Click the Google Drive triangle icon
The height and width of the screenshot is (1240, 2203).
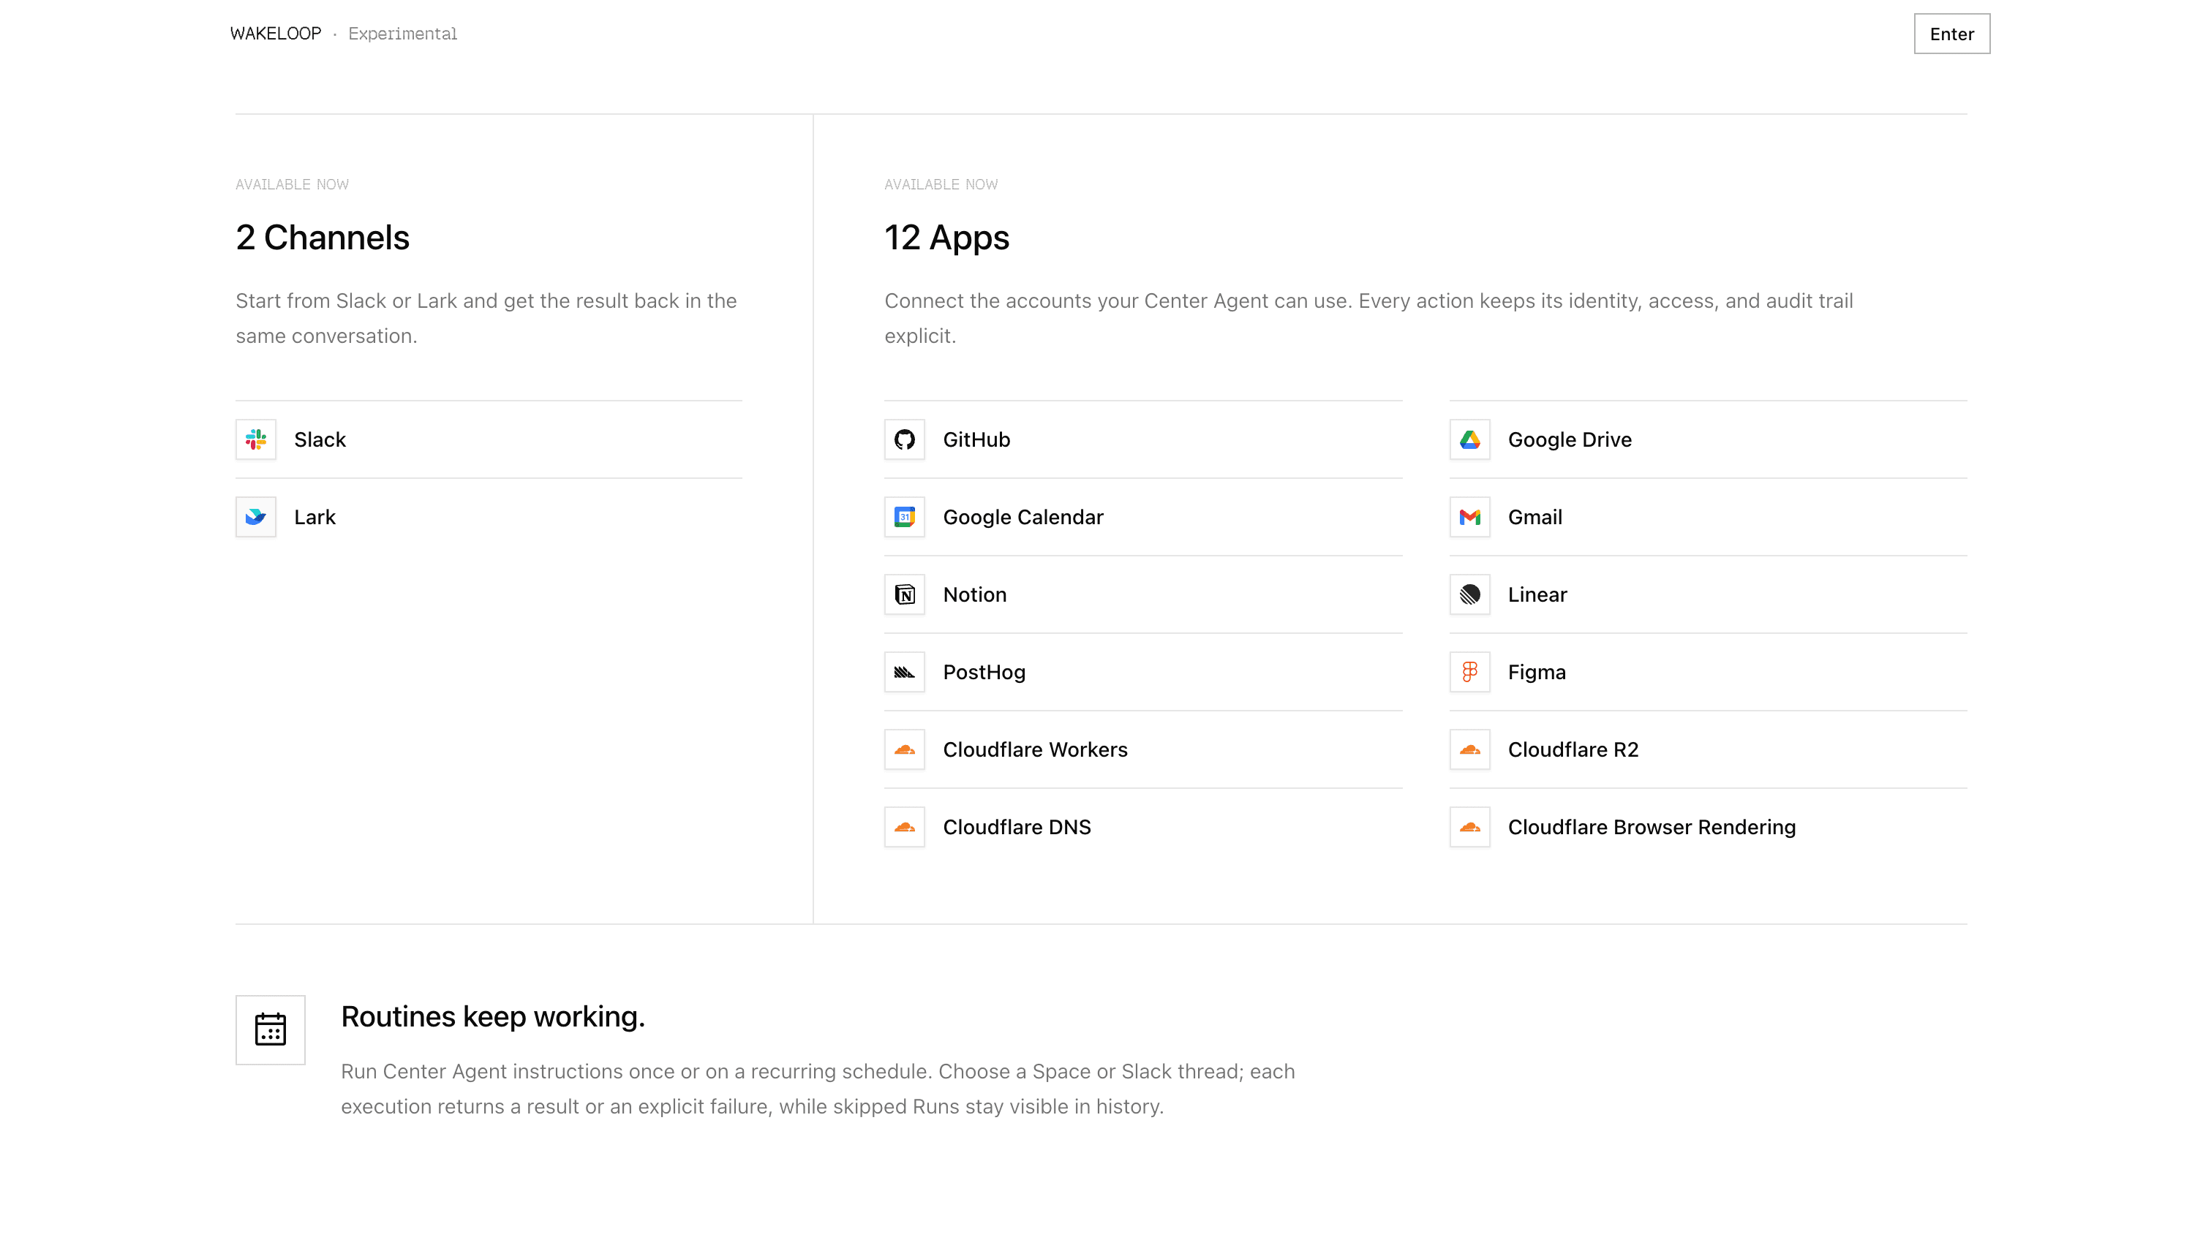[x=1469, y=439]
